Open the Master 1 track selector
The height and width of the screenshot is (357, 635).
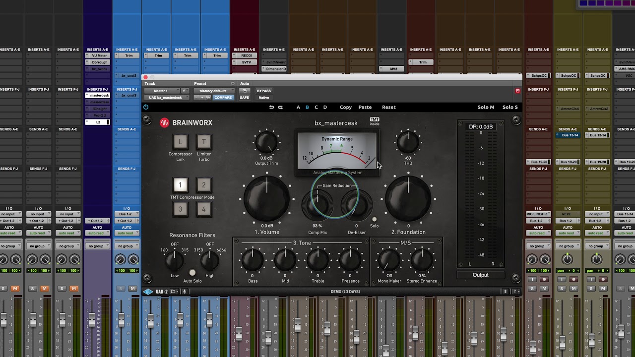(x=162, y=91)
